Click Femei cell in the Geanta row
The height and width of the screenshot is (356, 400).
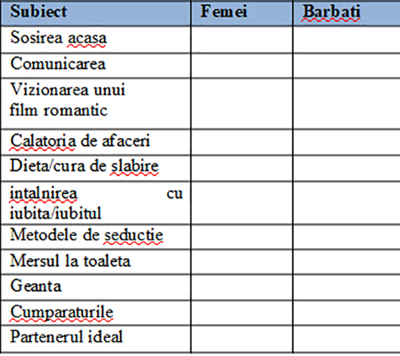point(242,287)
